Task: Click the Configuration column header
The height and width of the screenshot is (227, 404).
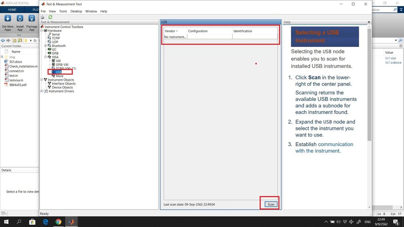Action: coord(209,31)
